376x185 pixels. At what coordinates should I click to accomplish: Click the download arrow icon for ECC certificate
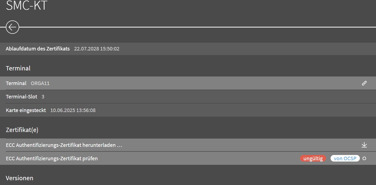coord(364,145)
